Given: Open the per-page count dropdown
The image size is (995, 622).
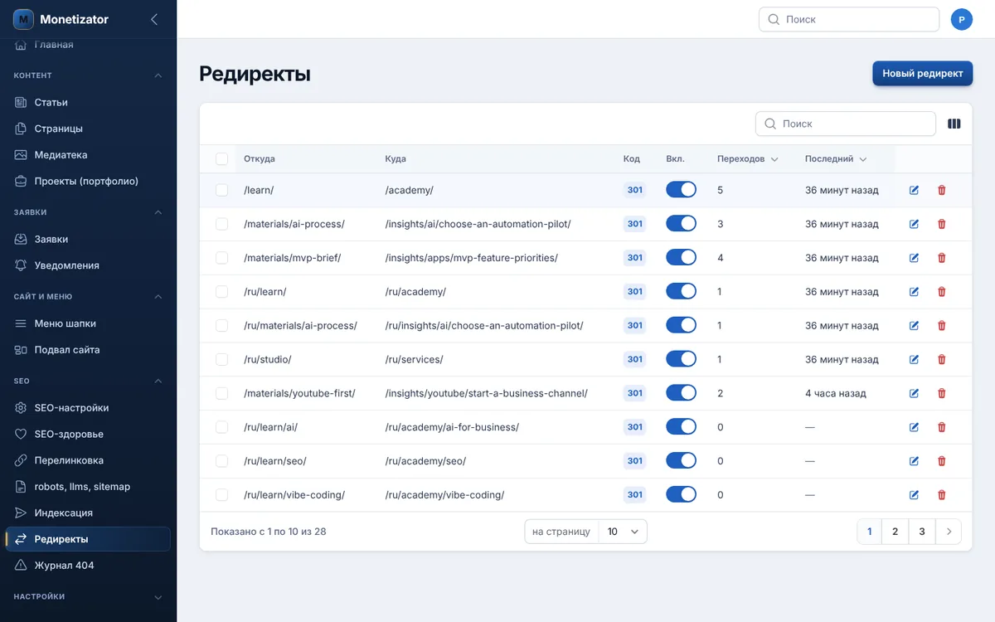Looking at the screenshot, I should click(623, 532).
